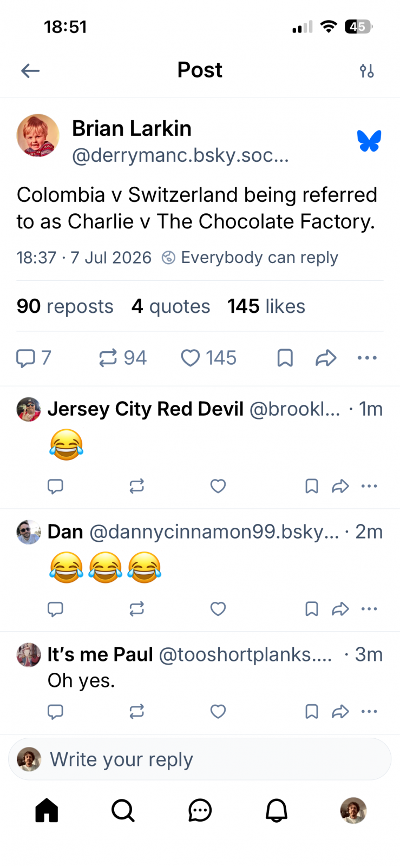Viewport: 400px width, 866px height.
Task: Open the Search tab
Action: pyautogui.click(x=123, y=810)
